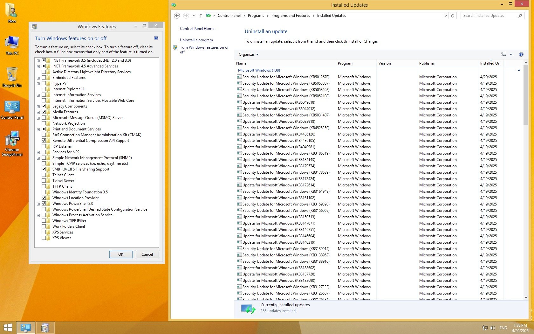Click the Cancel button
This screenshot has height=334, width=534.
(x=147, y=254)
